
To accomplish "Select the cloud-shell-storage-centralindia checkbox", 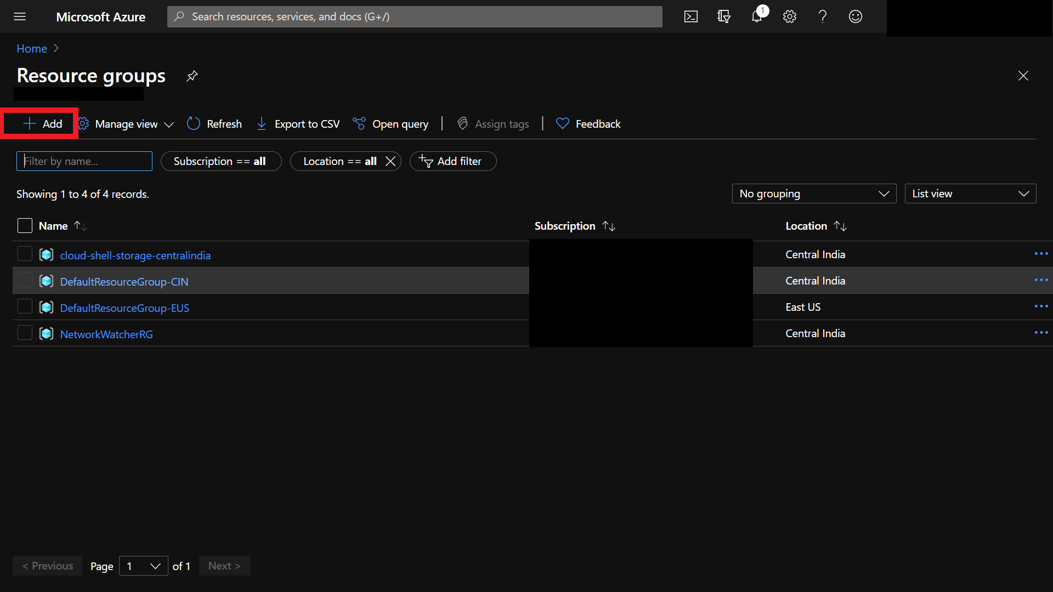I will (24, 254).
